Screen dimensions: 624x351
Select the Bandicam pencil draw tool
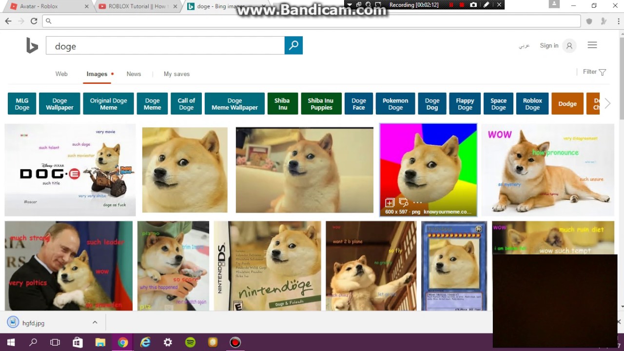click(x=486, y=5)
